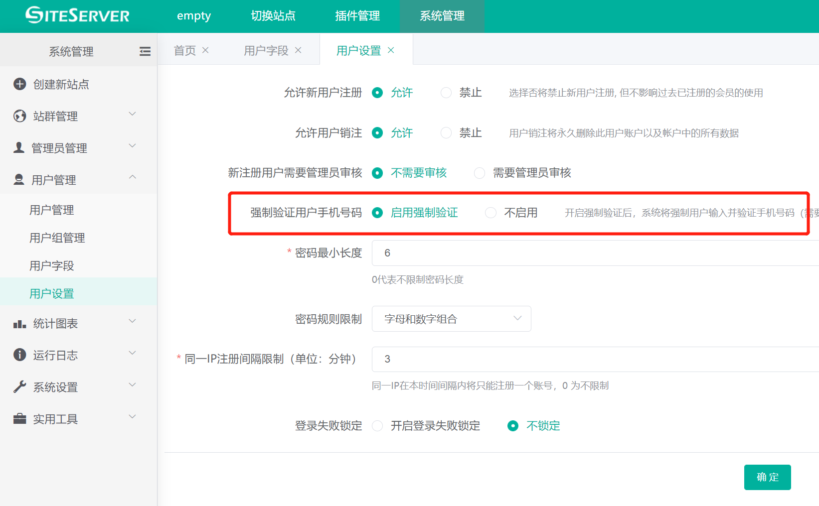Click the wrench icon for 系统设置

19,387
